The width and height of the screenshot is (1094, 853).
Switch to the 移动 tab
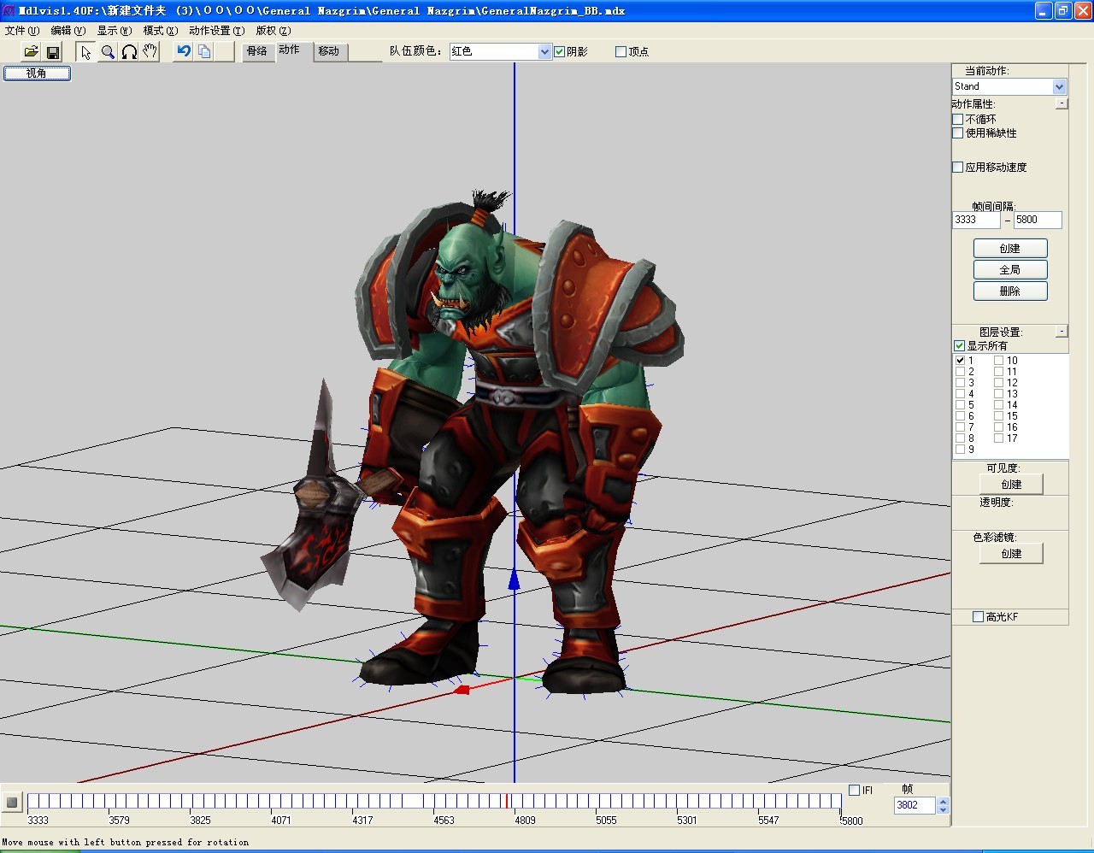coord(329,51)
